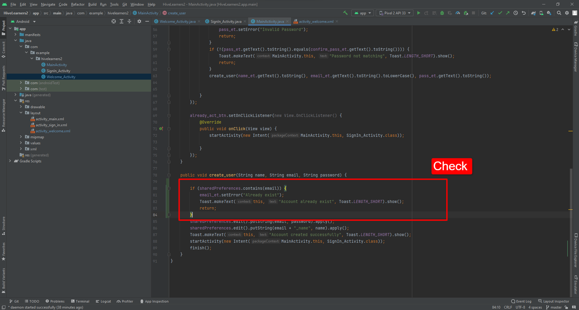Open App Inspection tool window

click(x=154, y=301)
